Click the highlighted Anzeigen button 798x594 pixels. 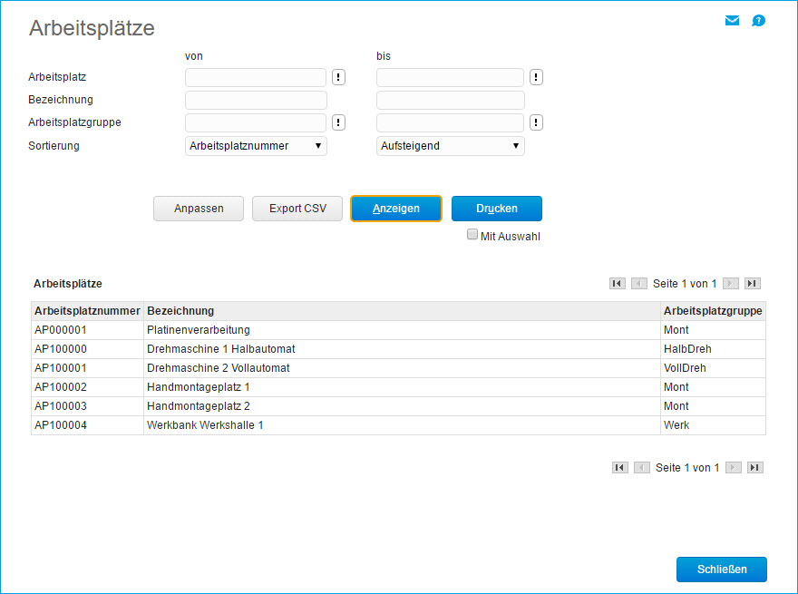tap(395, 208)
